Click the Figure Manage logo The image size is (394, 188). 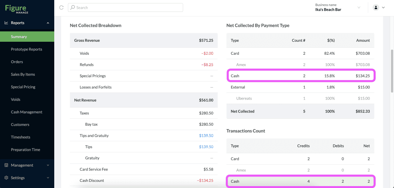coord(17,8)
